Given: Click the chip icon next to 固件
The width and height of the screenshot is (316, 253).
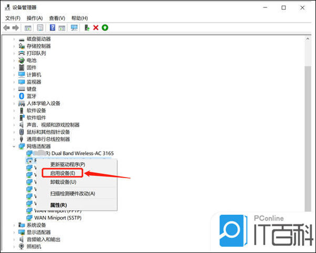Looking at the screenshot, I should pos(22,68).
